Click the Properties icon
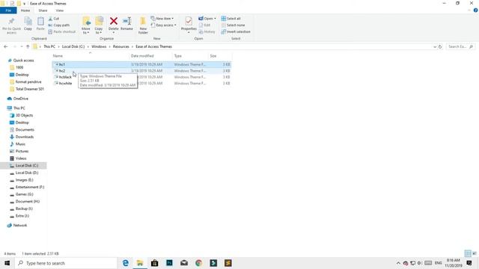The height and width of the screenshot is (269, 479). click(189, 21)
